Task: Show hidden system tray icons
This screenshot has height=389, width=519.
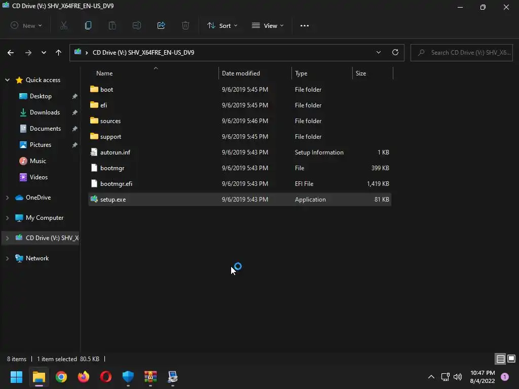Action: click(x=431, y=377)
